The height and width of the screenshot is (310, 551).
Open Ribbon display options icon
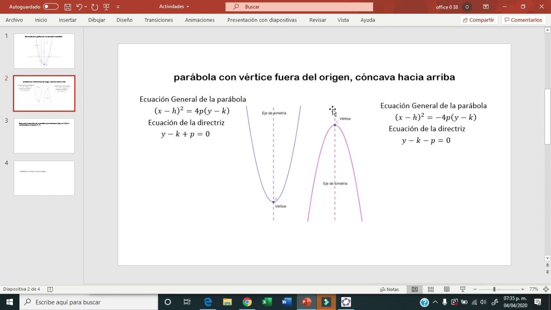[486, 6]
